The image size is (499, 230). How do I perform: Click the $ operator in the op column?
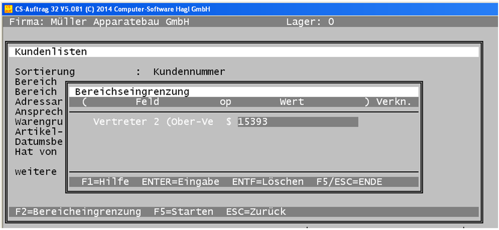click(x=228, y=121)
